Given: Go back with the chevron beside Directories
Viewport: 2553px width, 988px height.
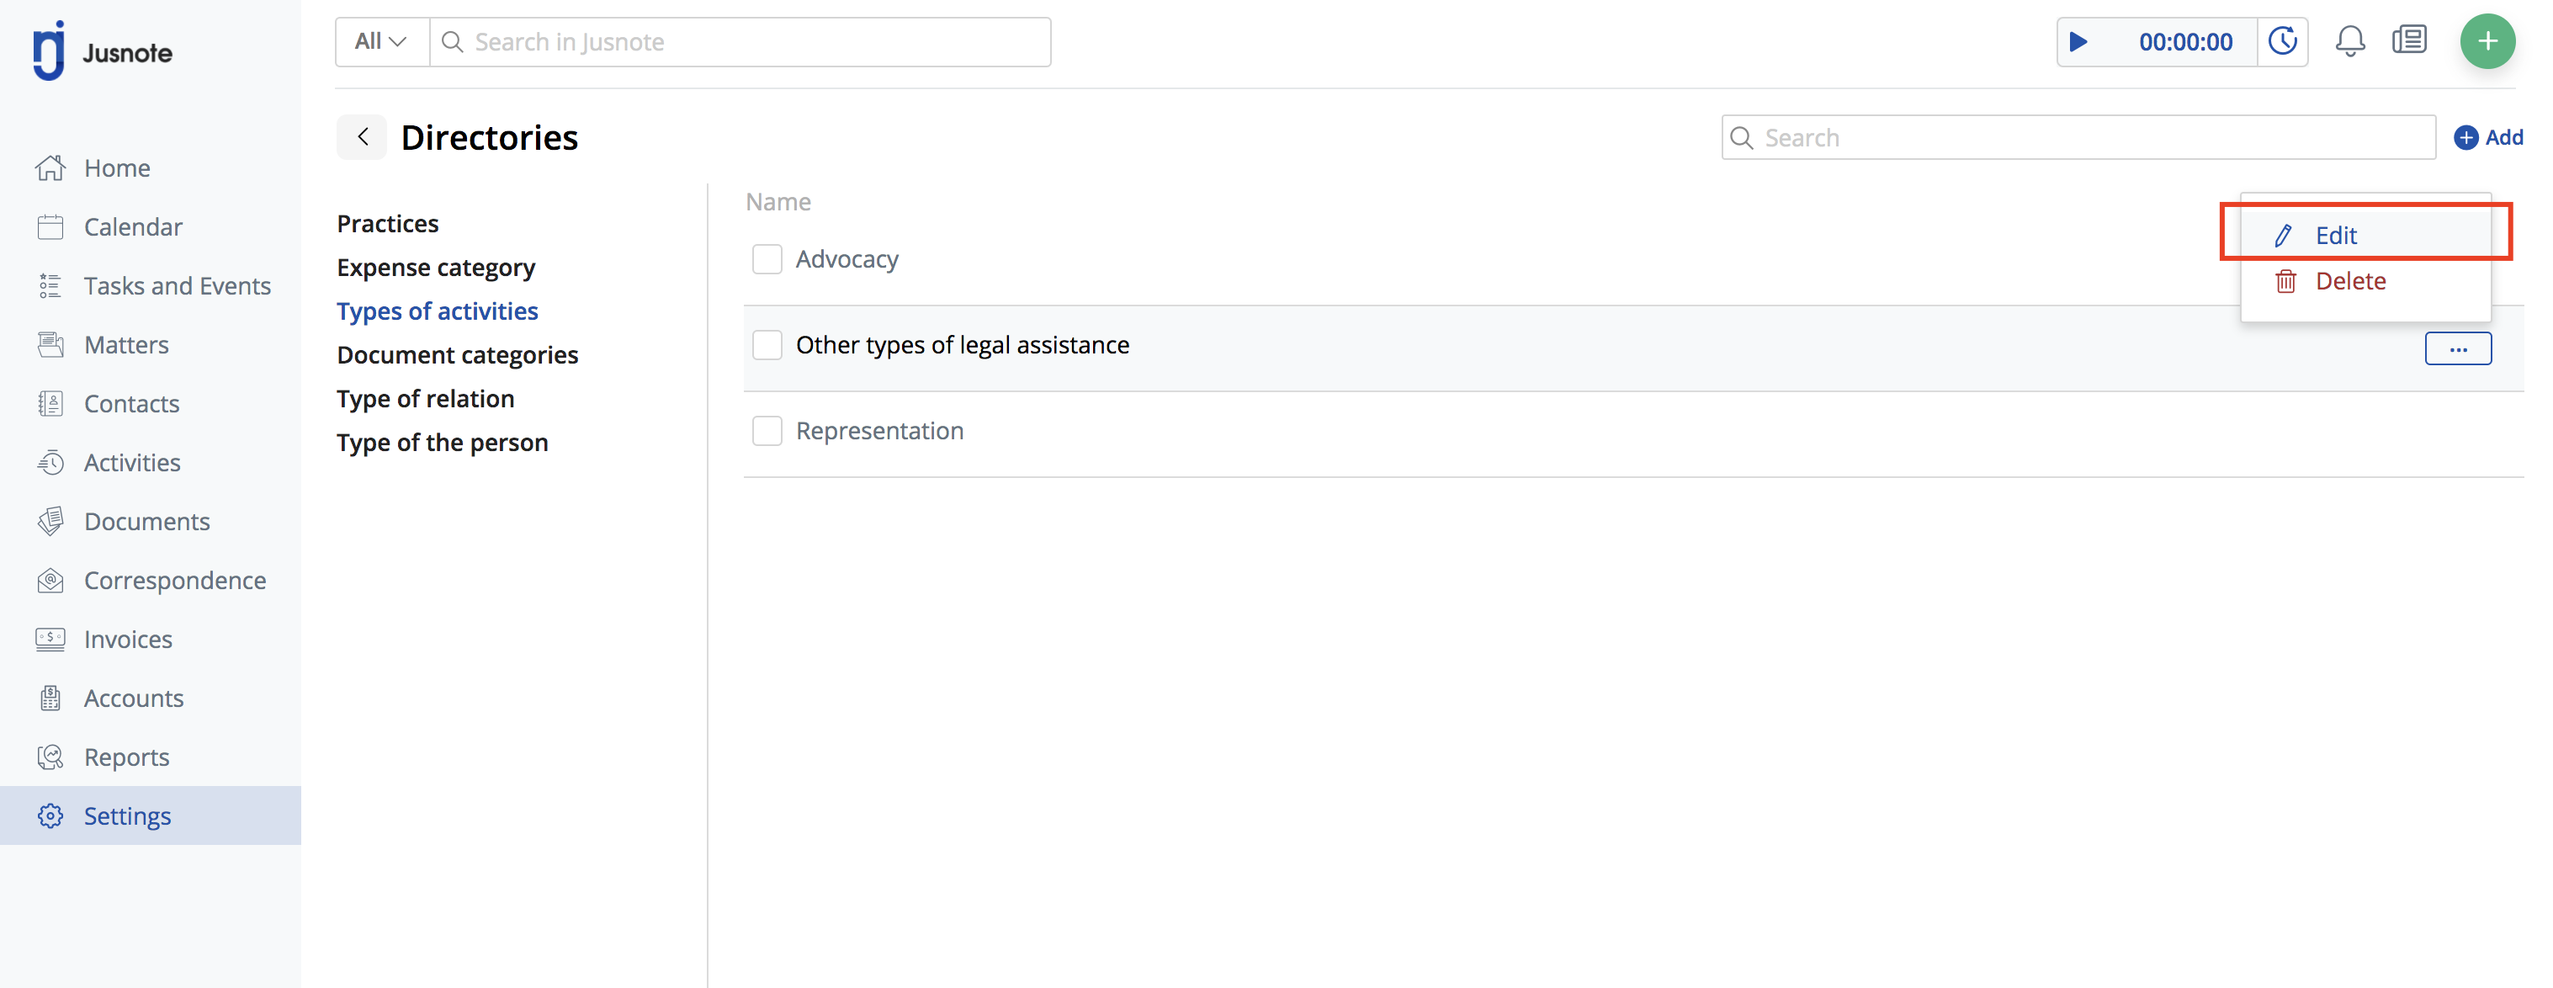Looking at the screenshot, I should (363, 136).
